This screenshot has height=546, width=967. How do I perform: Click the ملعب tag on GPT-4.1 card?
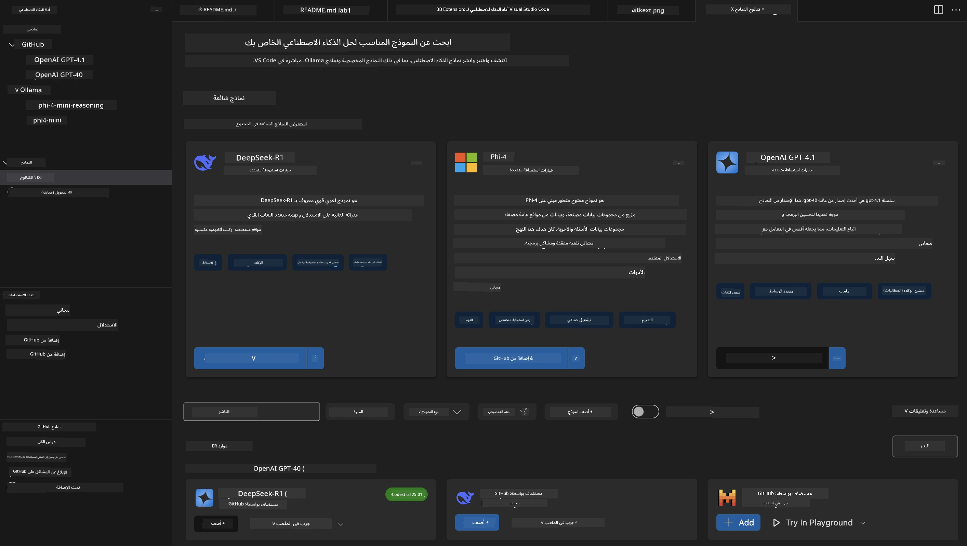coord(844,291)
